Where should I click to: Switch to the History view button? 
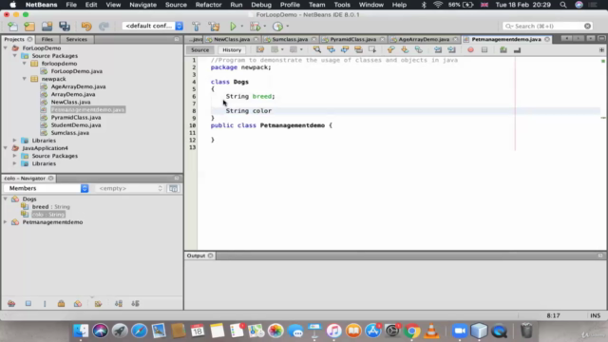click(232, 49)
